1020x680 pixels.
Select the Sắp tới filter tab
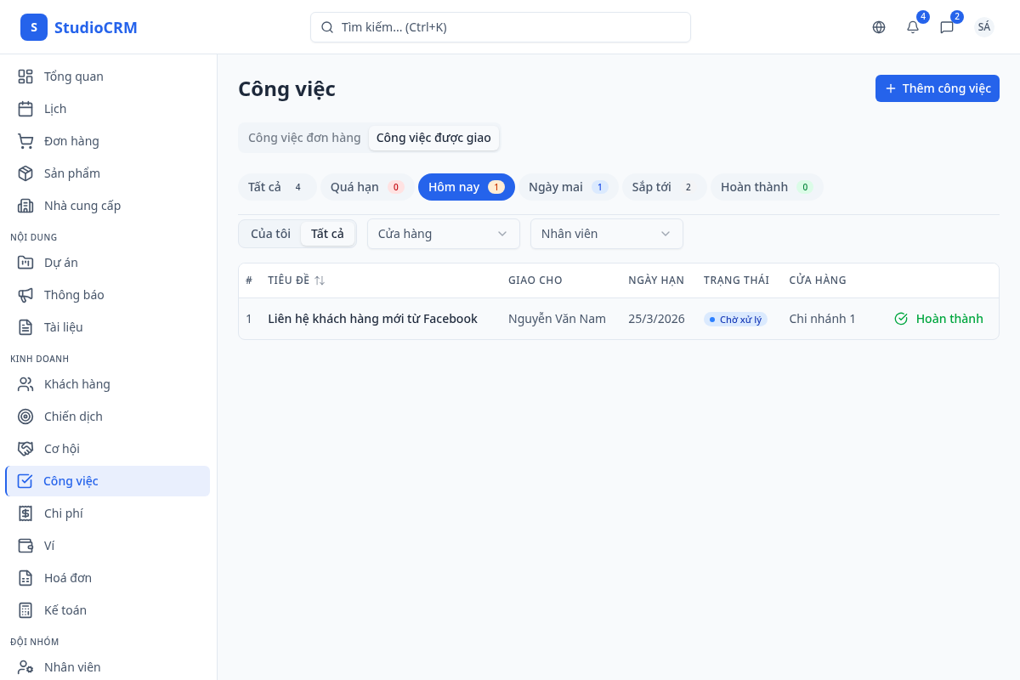coord(663,187)
